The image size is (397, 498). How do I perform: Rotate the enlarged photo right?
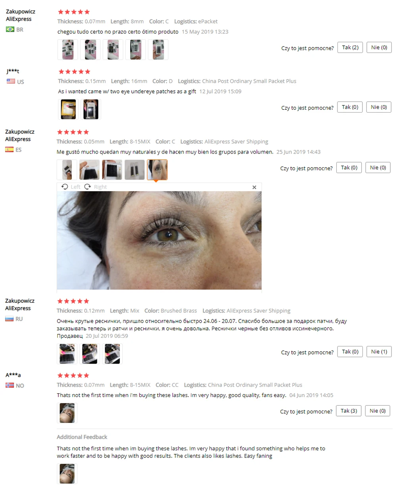pyautogui.click(x=96, y=187)
